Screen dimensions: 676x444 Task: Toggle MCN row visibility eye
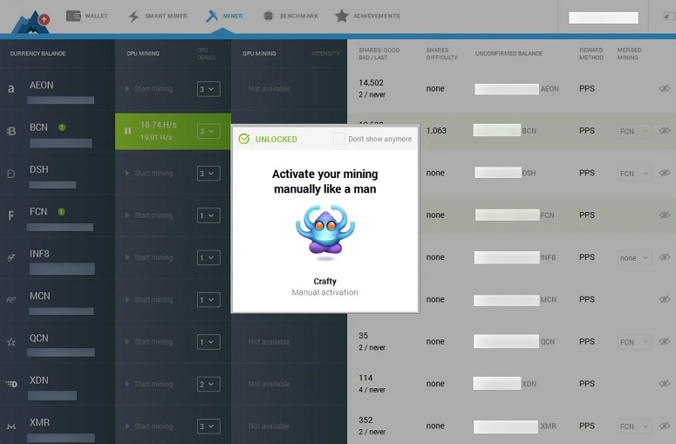click(665, 299)
